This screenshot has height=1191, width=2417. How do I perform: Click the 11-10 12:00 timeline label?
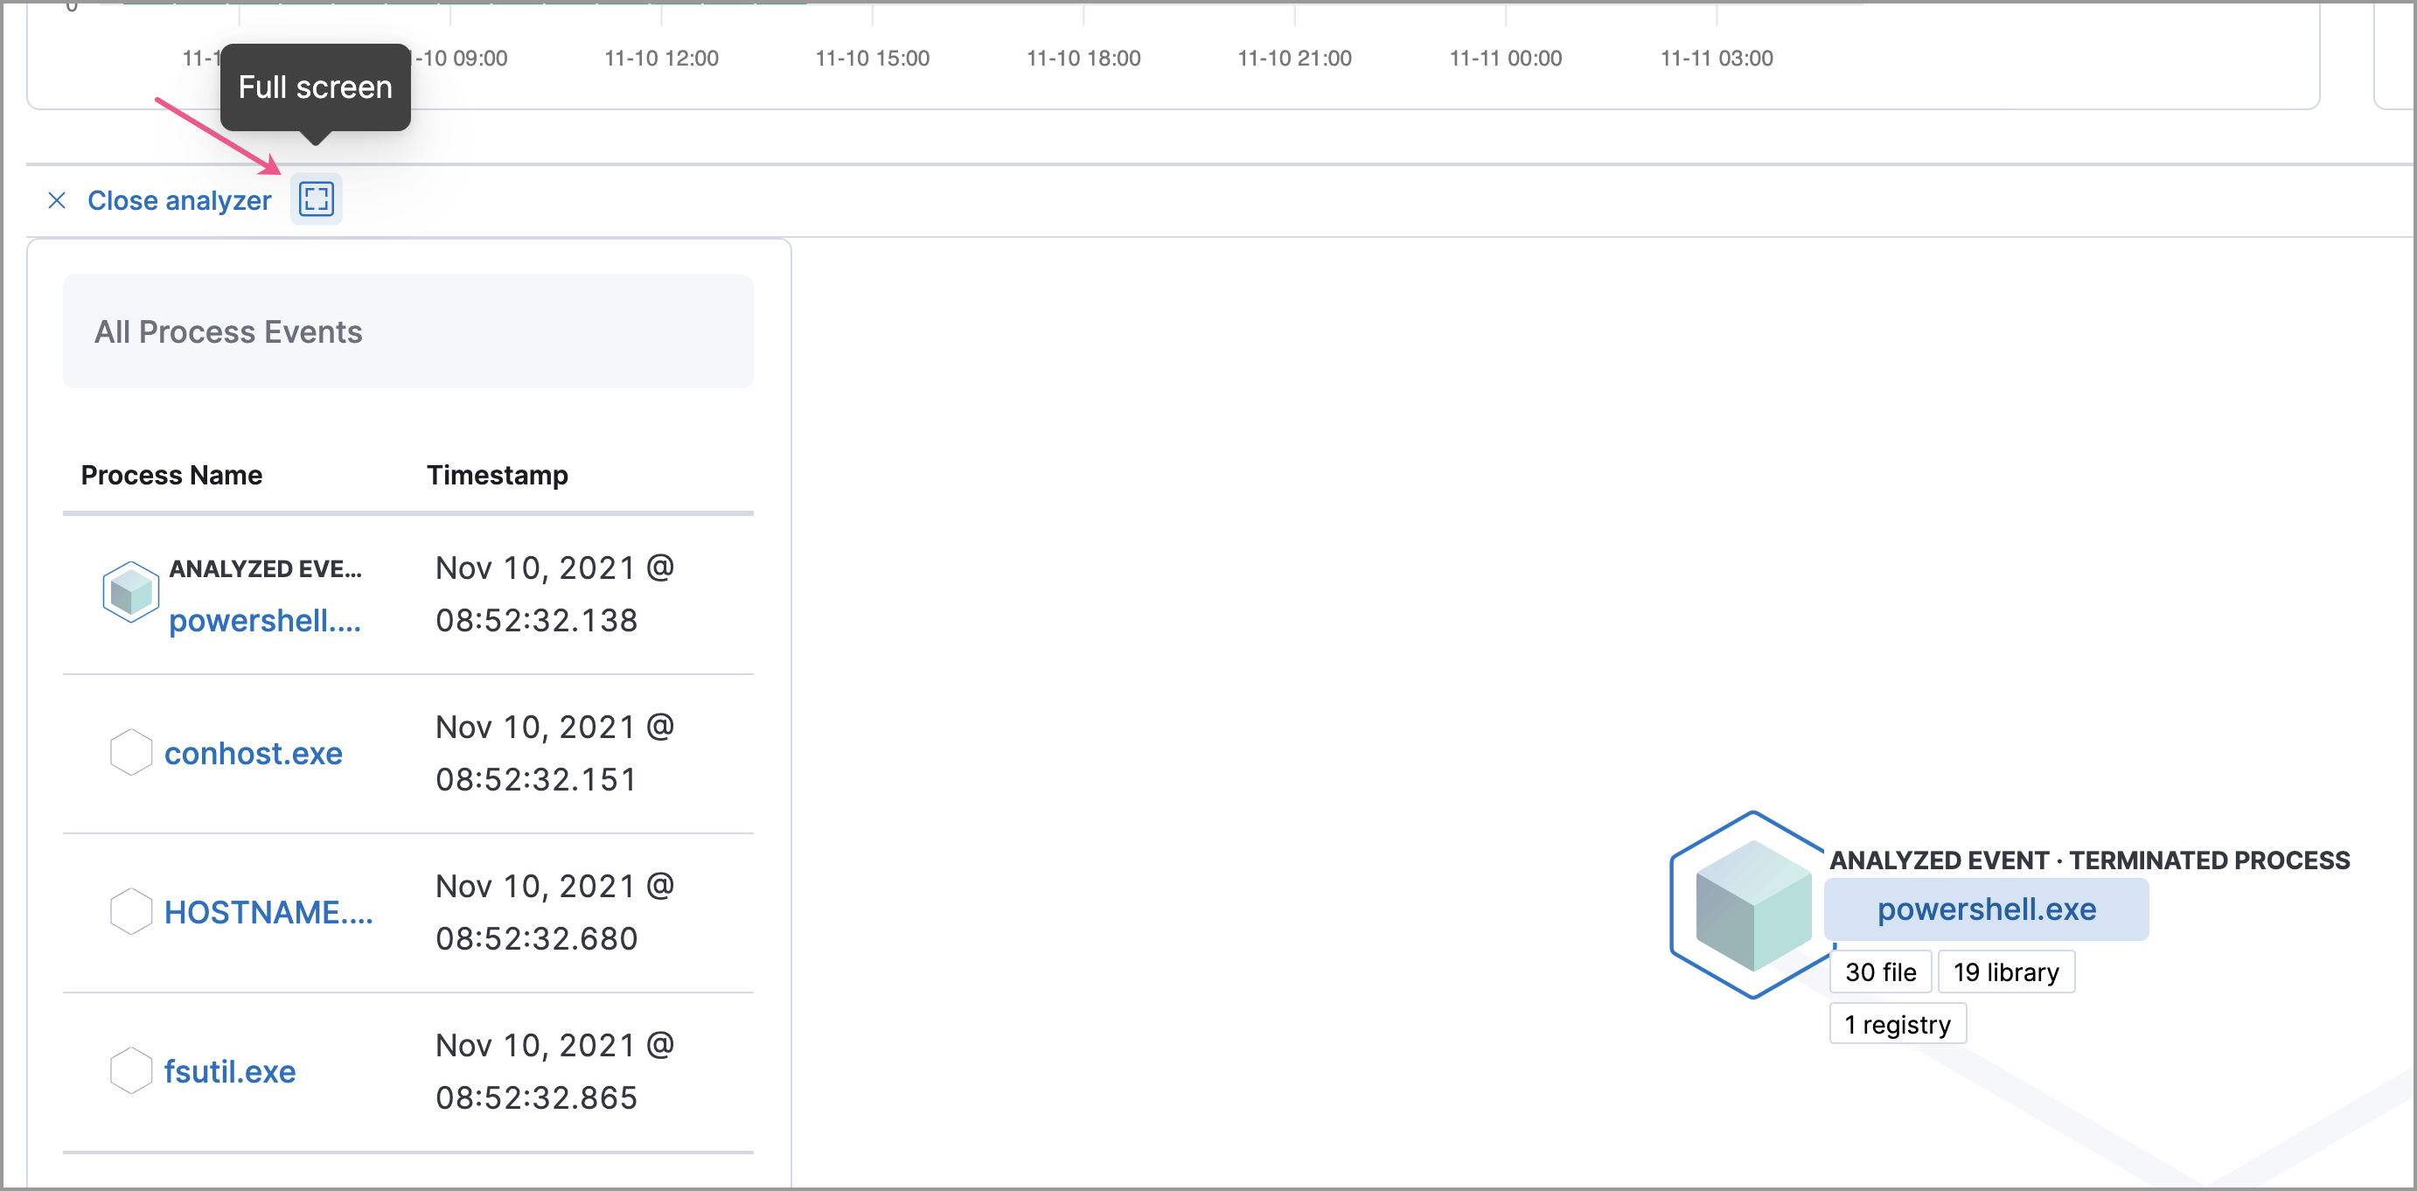point(661,57)
